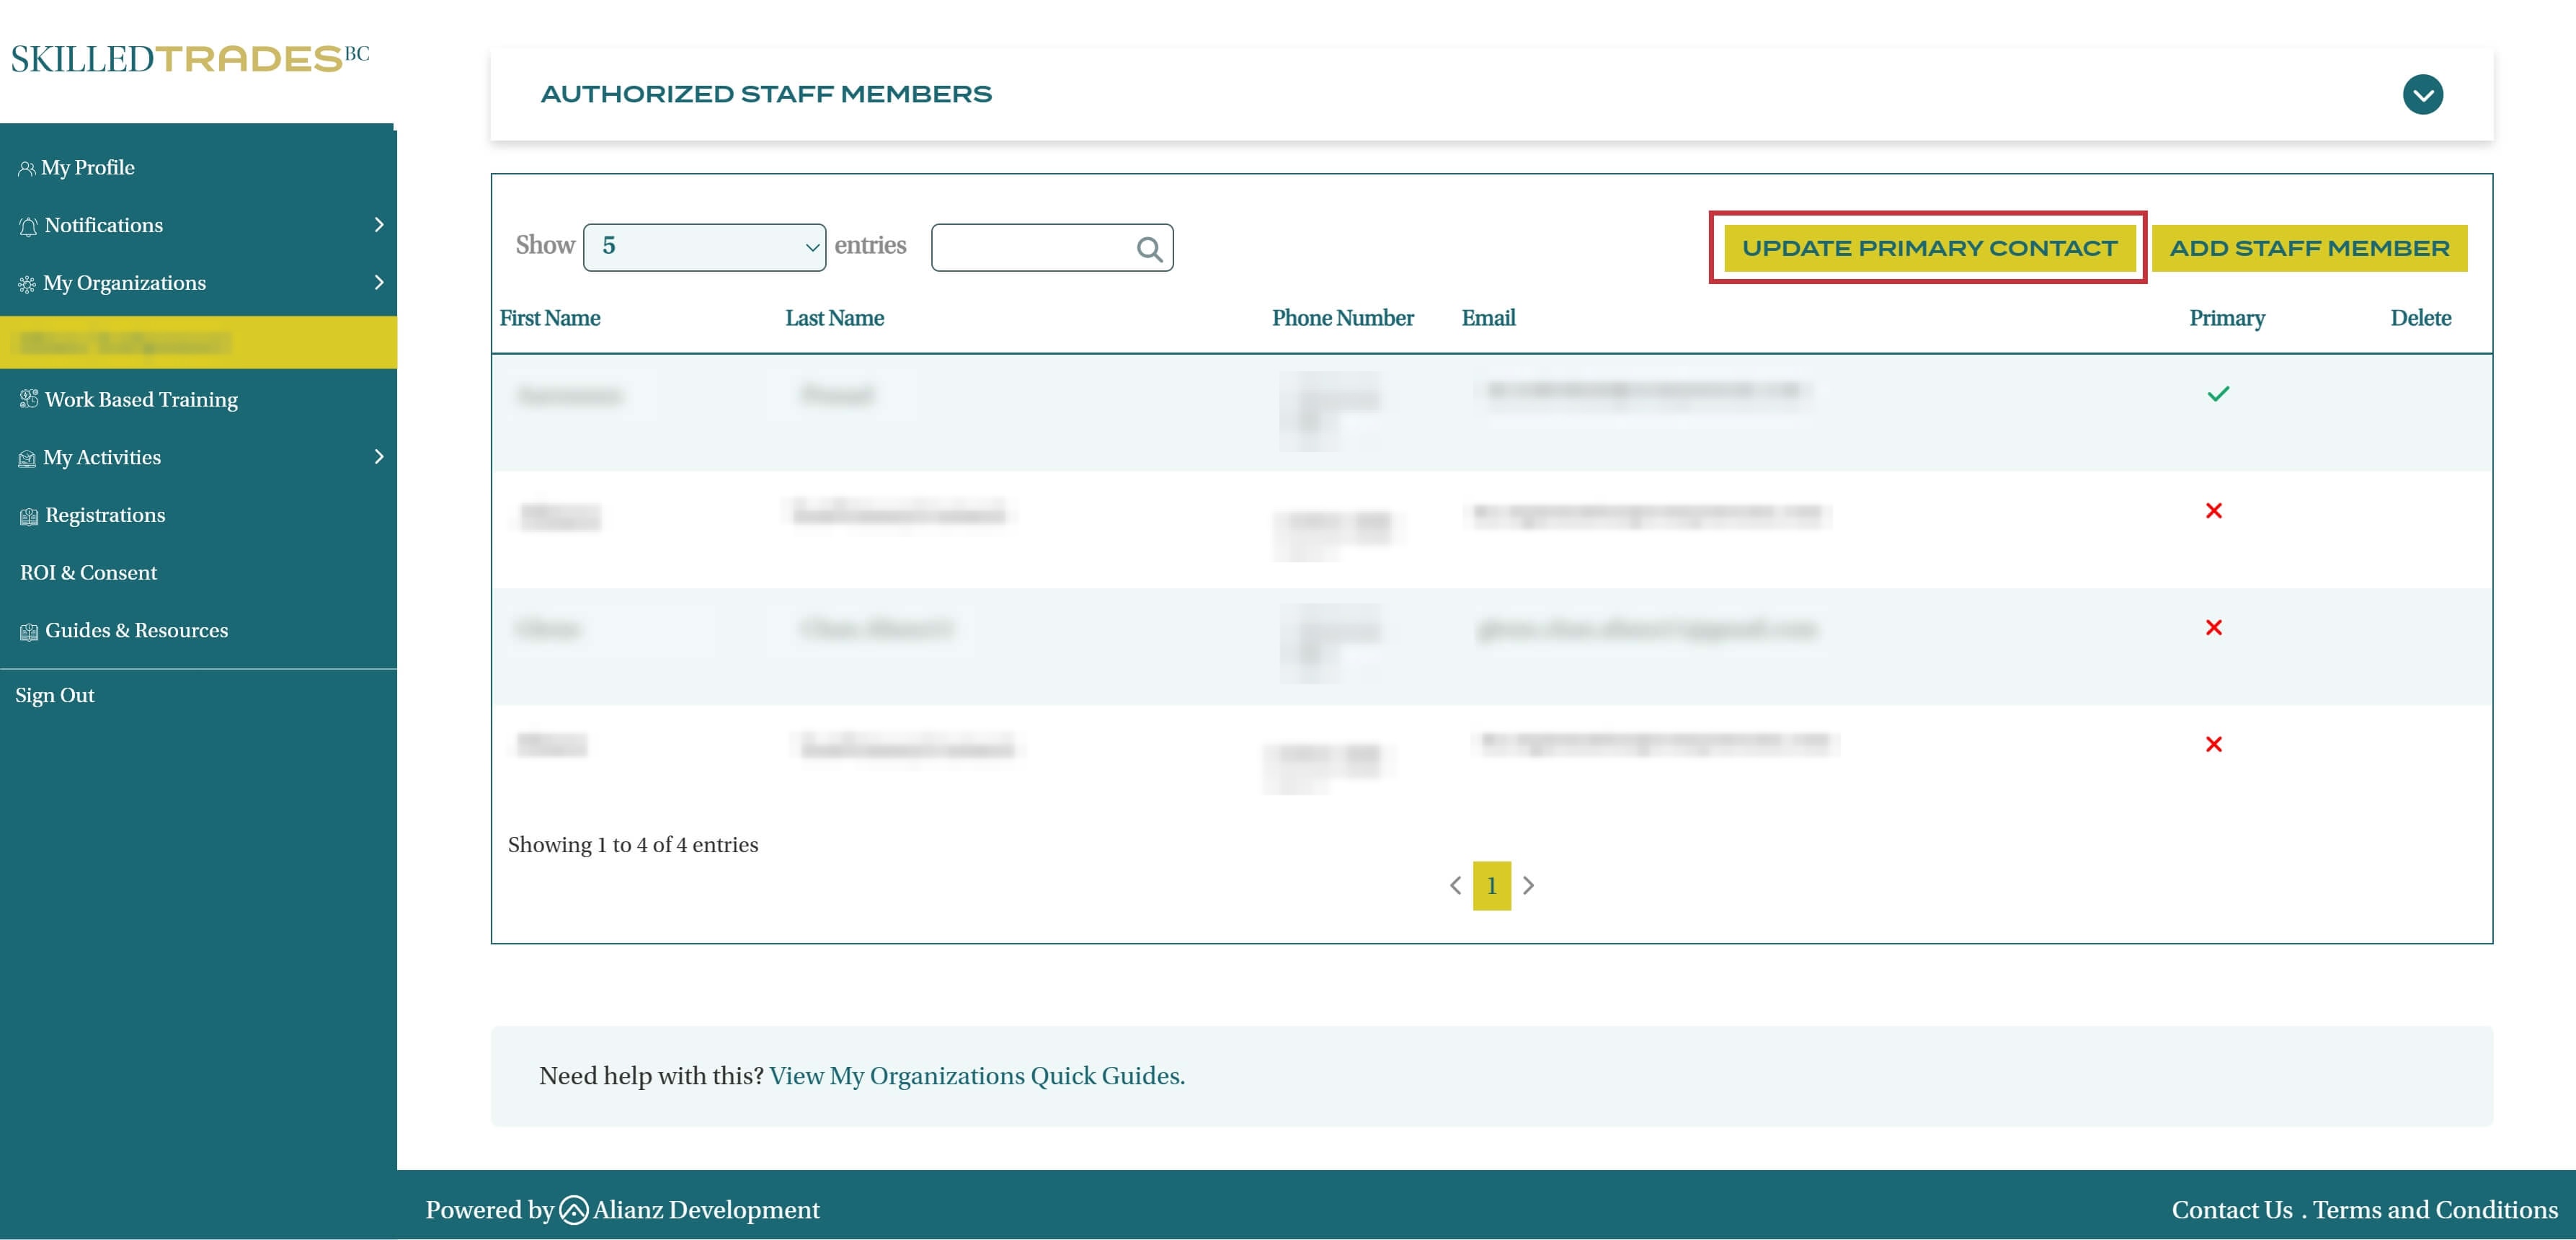Image resolution: width=2576 pixels, height=1240 pixels.
Task: Click the red X in second row
Action: (2213, 511)
